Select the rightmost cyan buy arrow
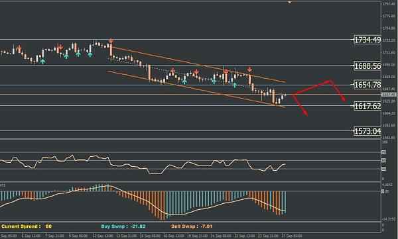Screen dimensions: 398x239 (x=235, y=85)
